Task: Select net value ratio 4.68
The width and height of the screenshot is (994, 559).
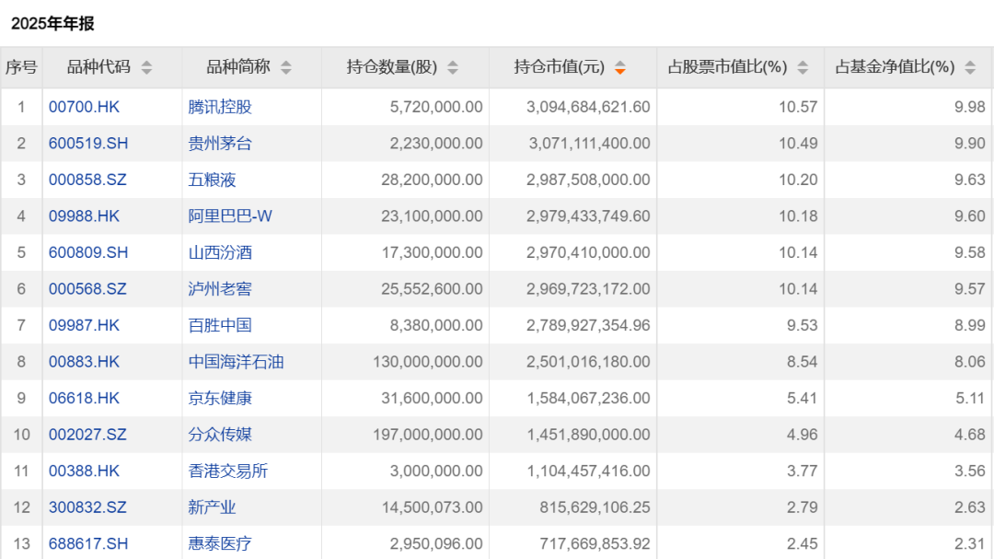Action: tap(970, 435)
